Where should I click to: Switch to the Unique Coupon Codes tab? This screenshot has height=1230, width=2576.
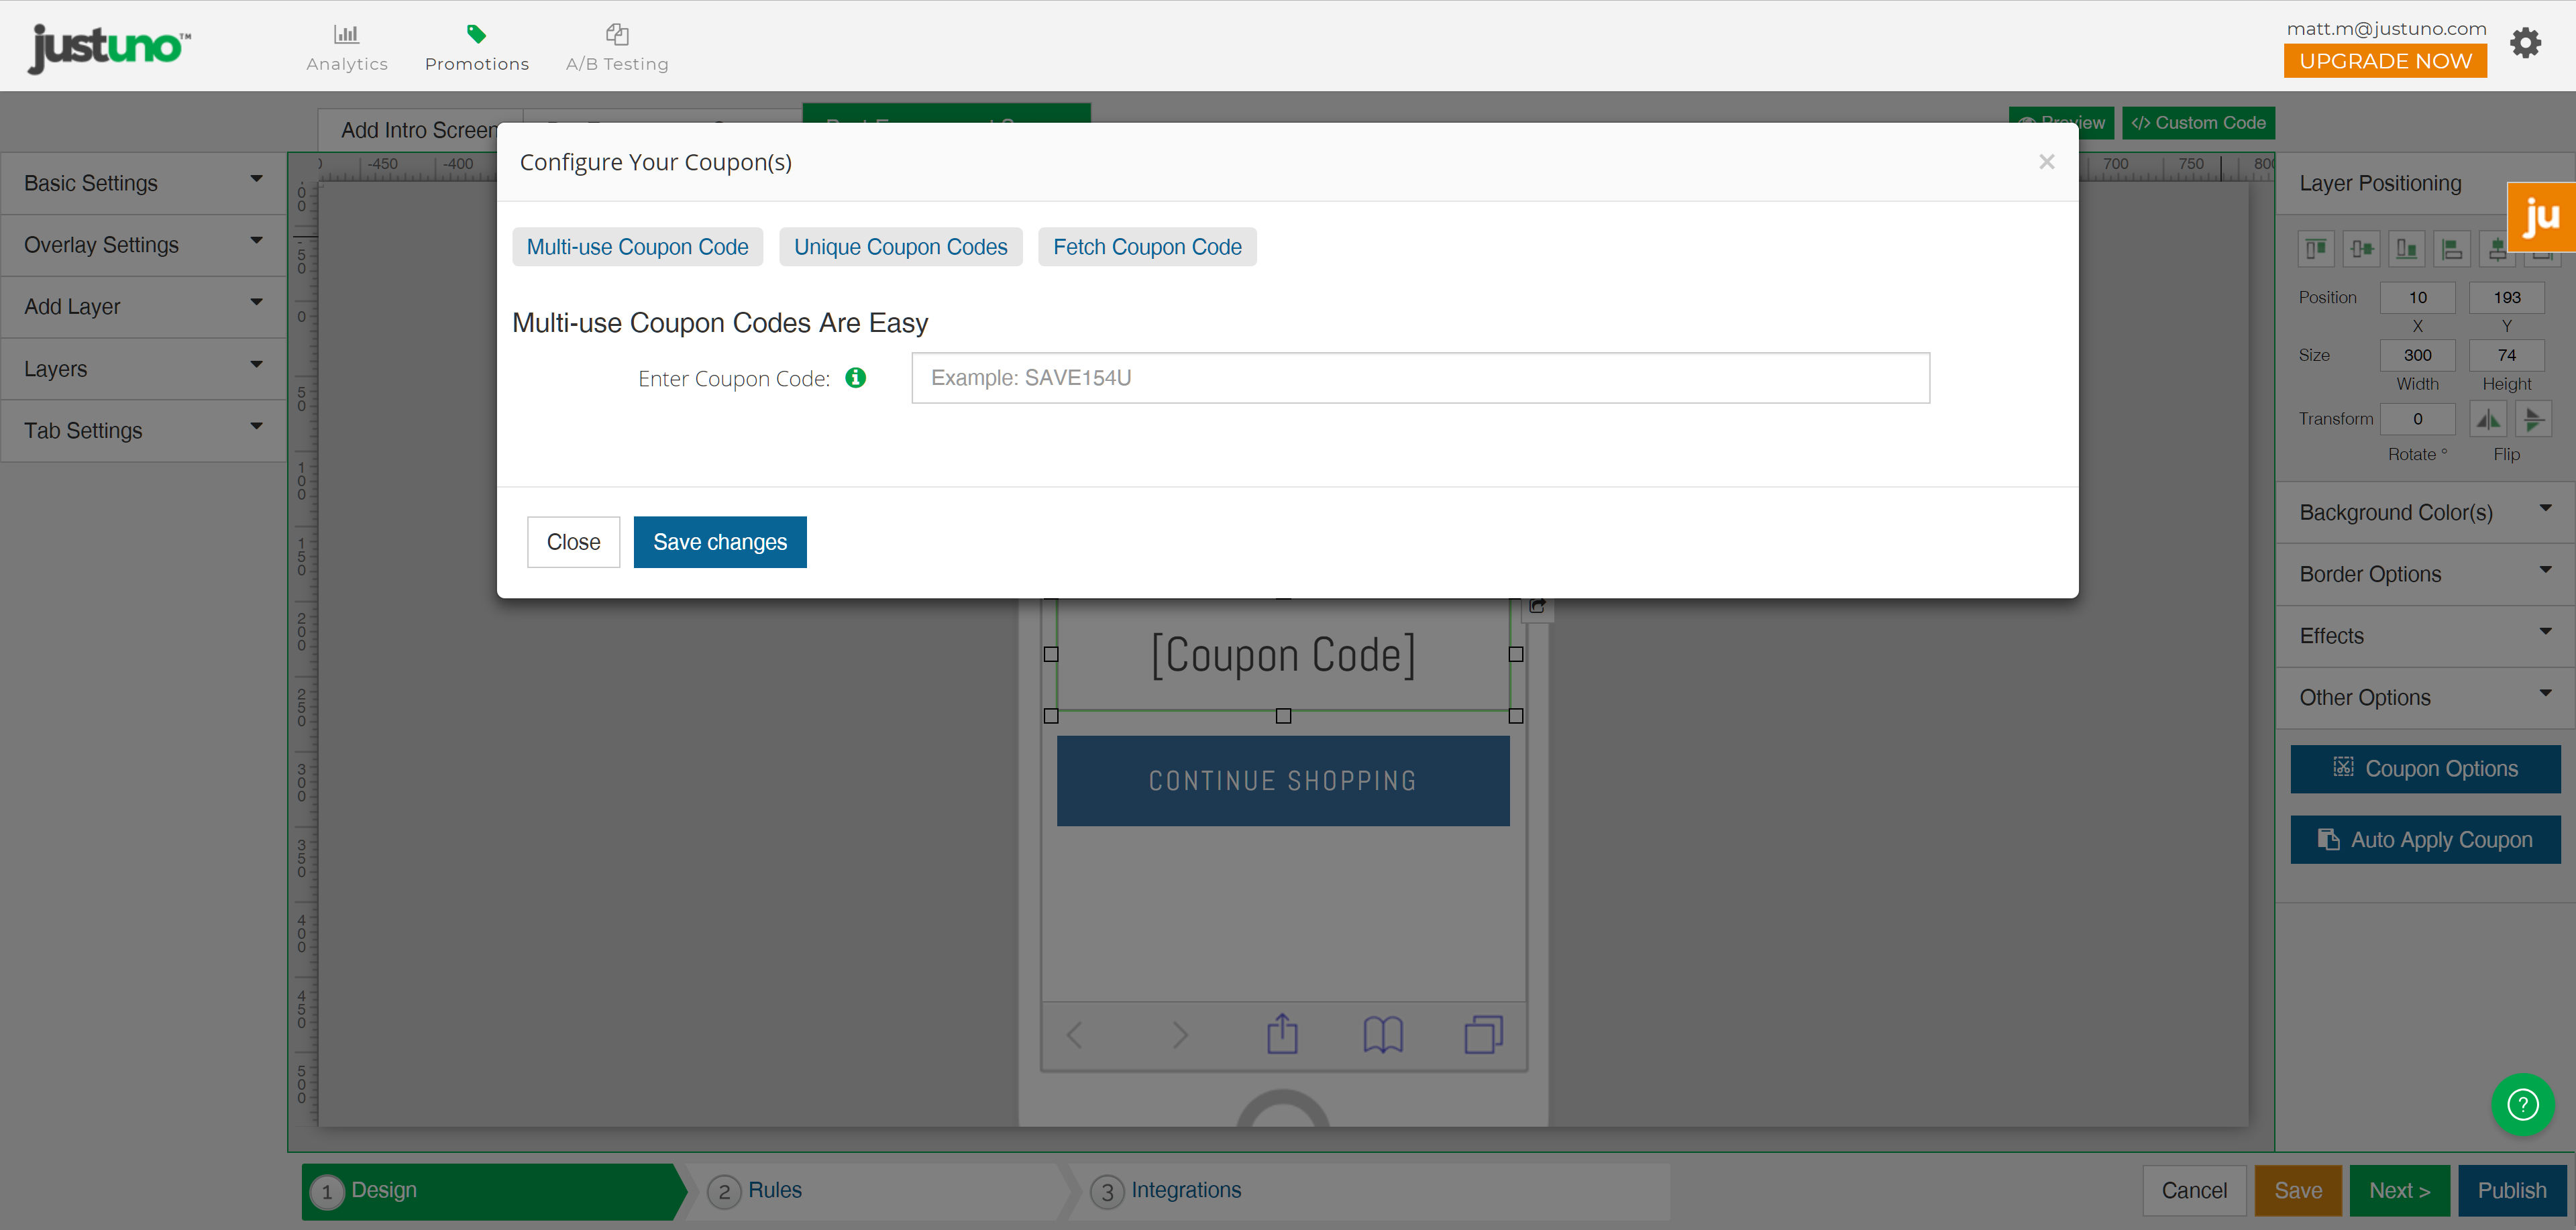point(900,247)
